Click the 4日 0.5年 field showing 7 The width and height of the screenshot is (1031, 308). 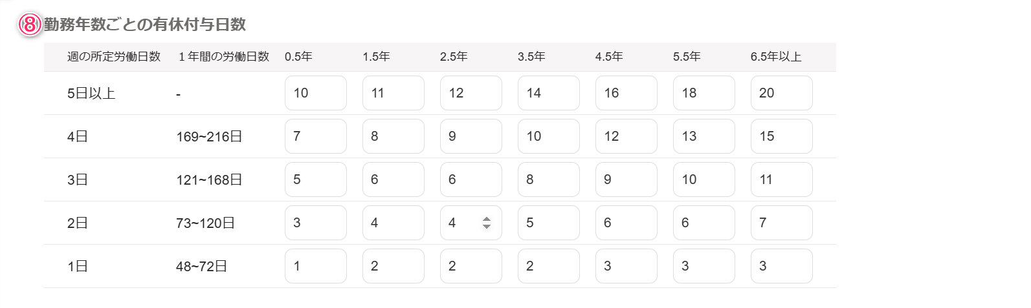pyautogui.click(x=316, y=136)
